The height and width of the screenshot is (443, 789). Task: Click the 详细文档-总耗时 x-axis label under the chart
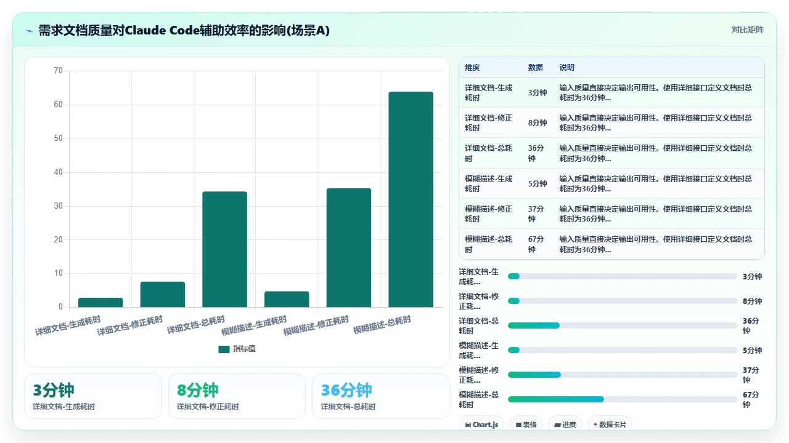196,325
